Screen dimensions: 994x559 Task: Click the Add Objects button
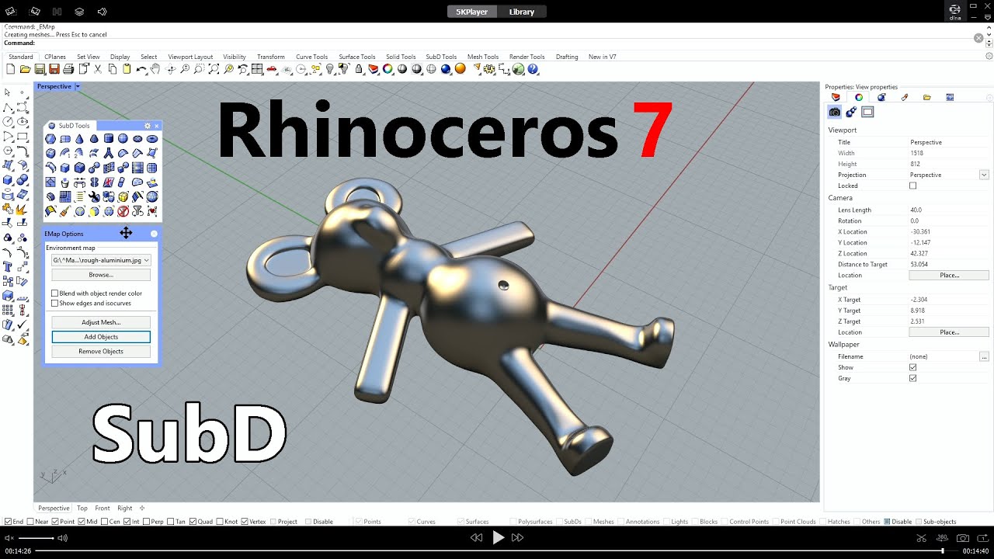101,337
